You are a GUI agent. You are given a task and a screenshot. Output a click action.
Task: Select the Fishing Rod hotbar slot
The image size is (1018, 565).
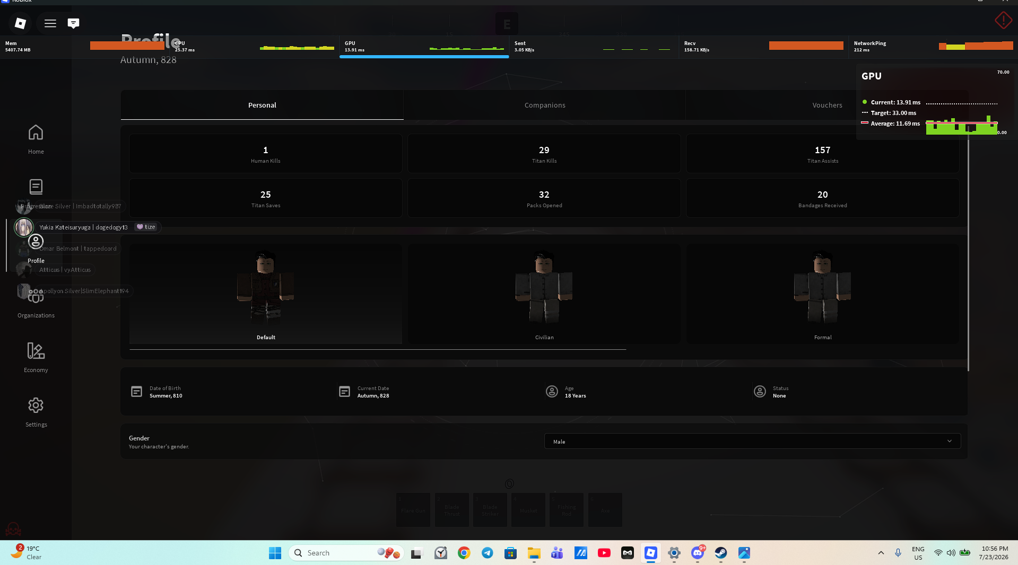(567, 510)
